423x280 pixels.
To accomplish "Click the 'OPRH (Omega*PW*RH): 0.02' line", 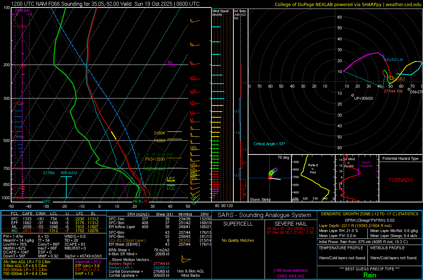I will click(x=370, y=220).
